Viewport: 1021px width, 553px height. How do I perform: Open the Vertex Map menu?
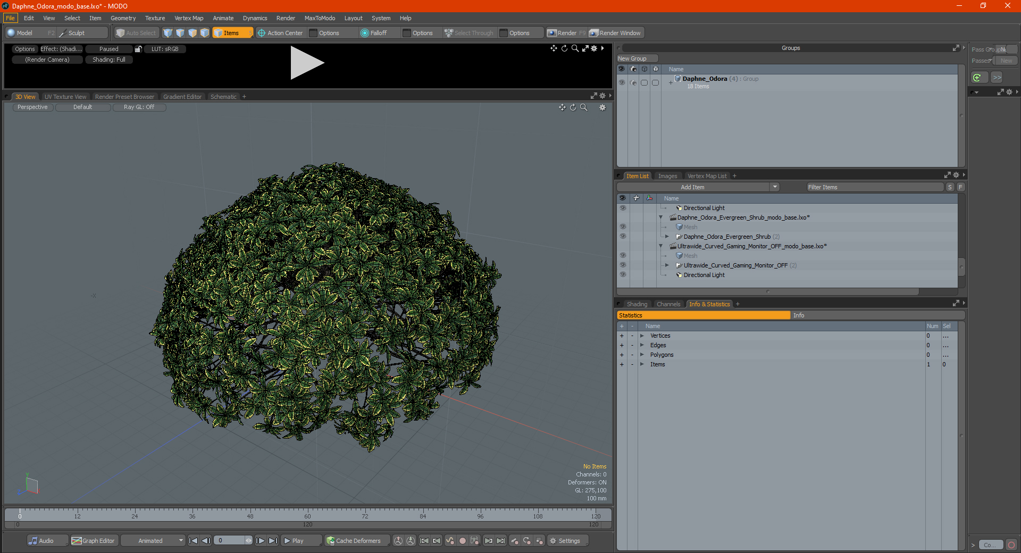coord(189,18)
